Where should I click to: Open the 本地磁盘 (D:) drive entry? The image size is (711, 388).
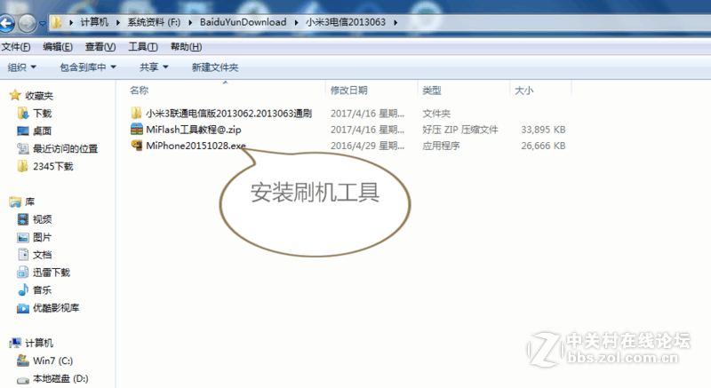tap(60, 378)
